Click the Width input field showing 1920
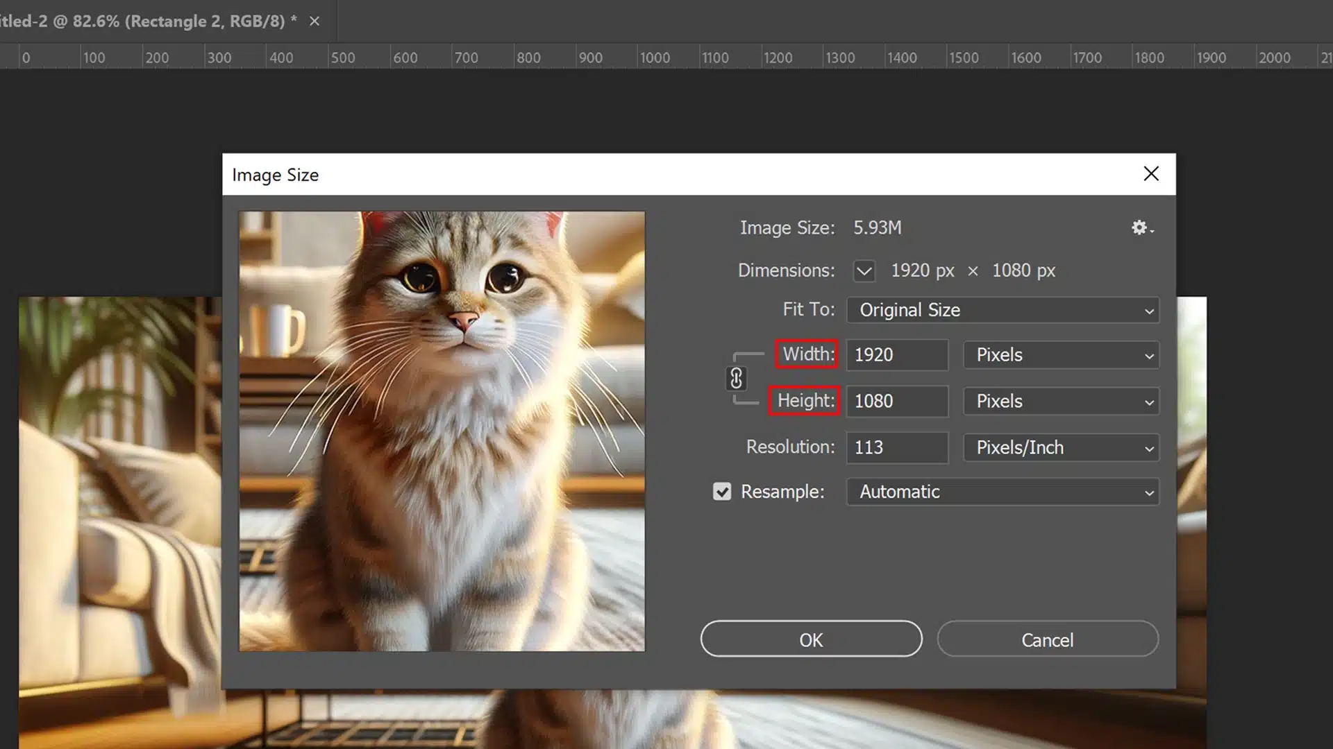This screenshot has height=749, width=1333. tap(897, 355)
